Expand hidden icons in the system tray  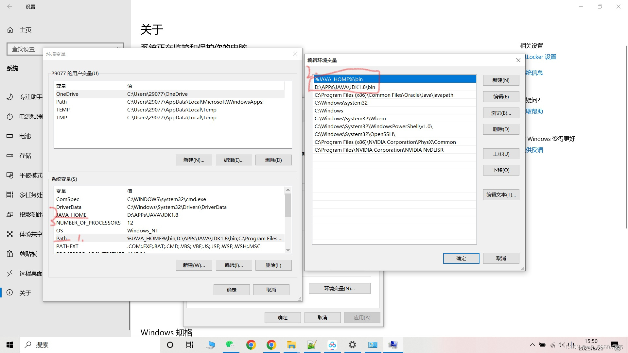click(532, 345)
